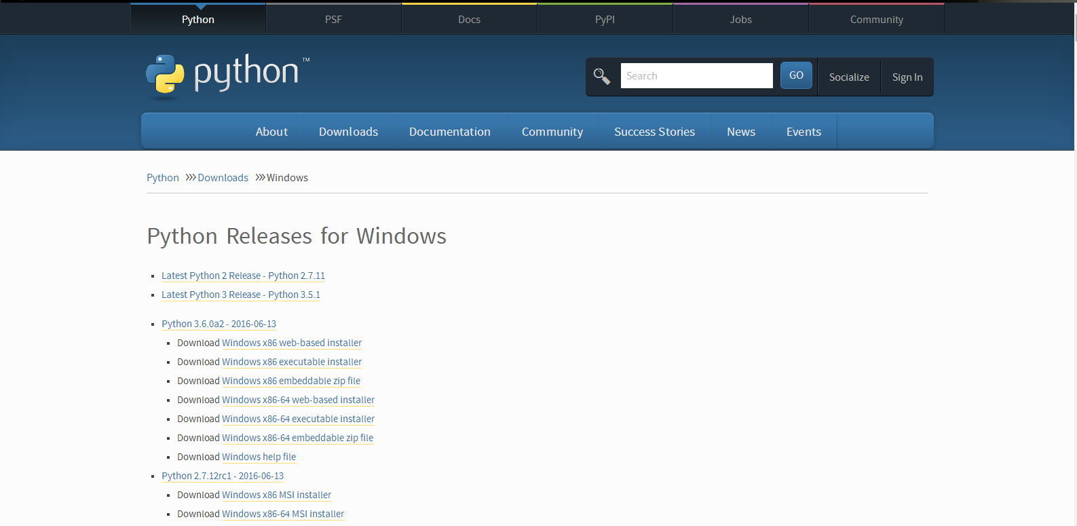Download Windows x86 MSI installer
Screen dimensions: 1077x526
276,495
